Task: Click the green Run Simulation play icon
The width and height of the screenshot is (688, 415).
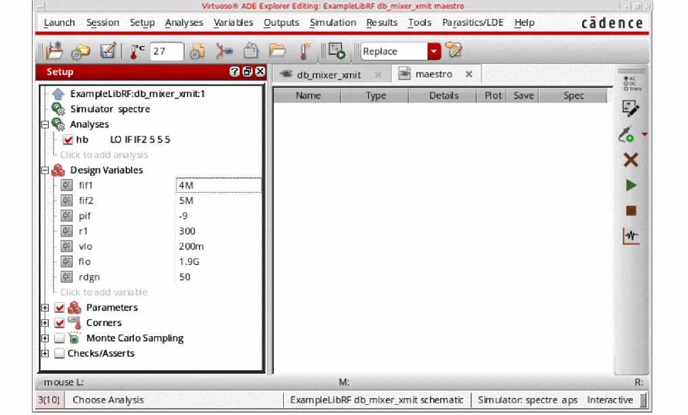Action: click(631, 185)
